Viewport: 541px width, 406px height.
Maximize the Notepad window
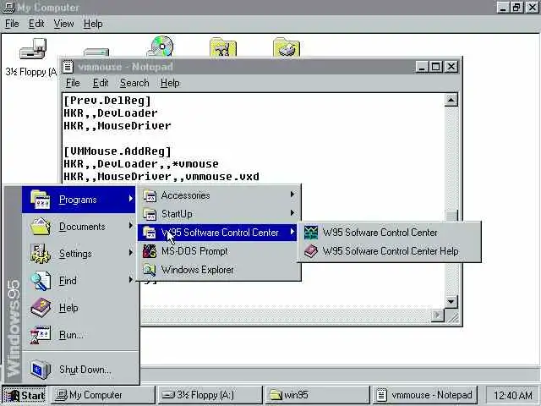click(x=436, y=67)
